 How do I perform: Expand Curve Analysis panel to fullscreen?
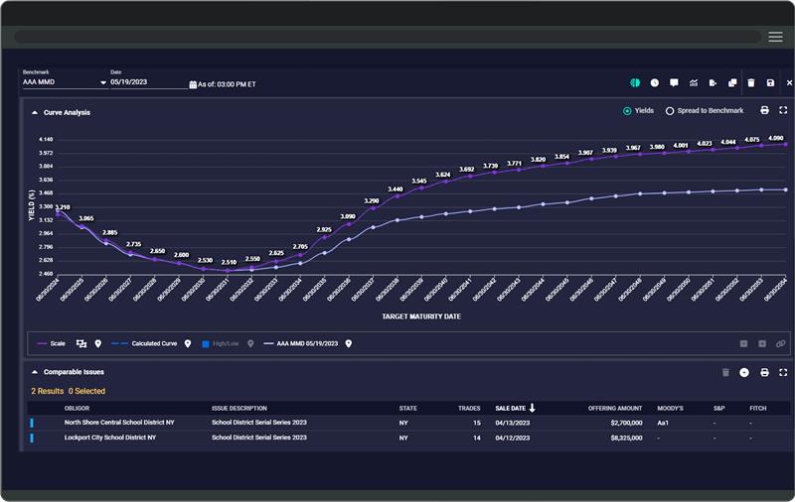coord(783,111)
